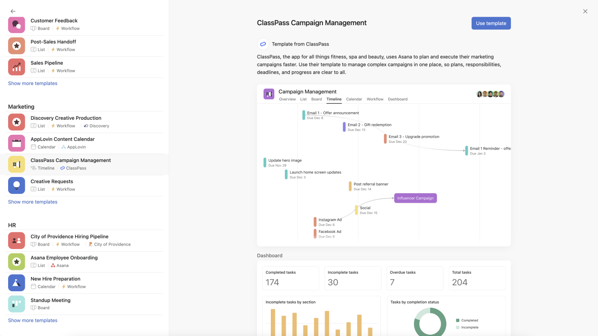Show more templates under the Sales section
The image size is (598, 336).
pyautogui.click(x=33, y=84)
